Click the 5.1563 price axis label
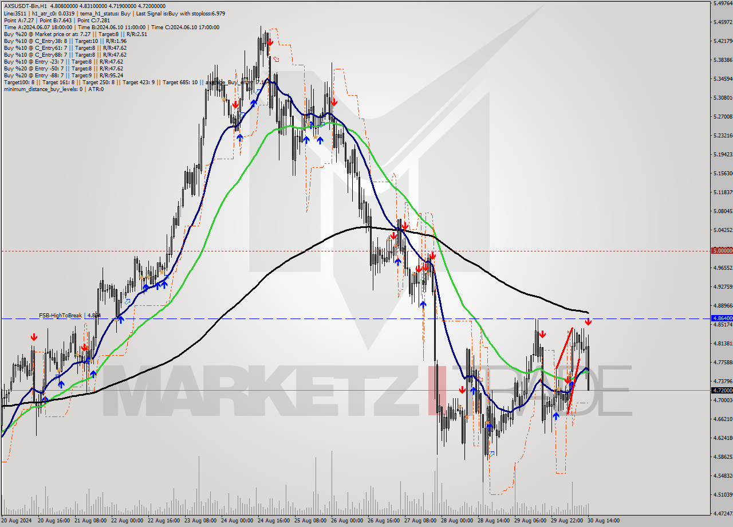733x527 pixels. coord(723,174)
